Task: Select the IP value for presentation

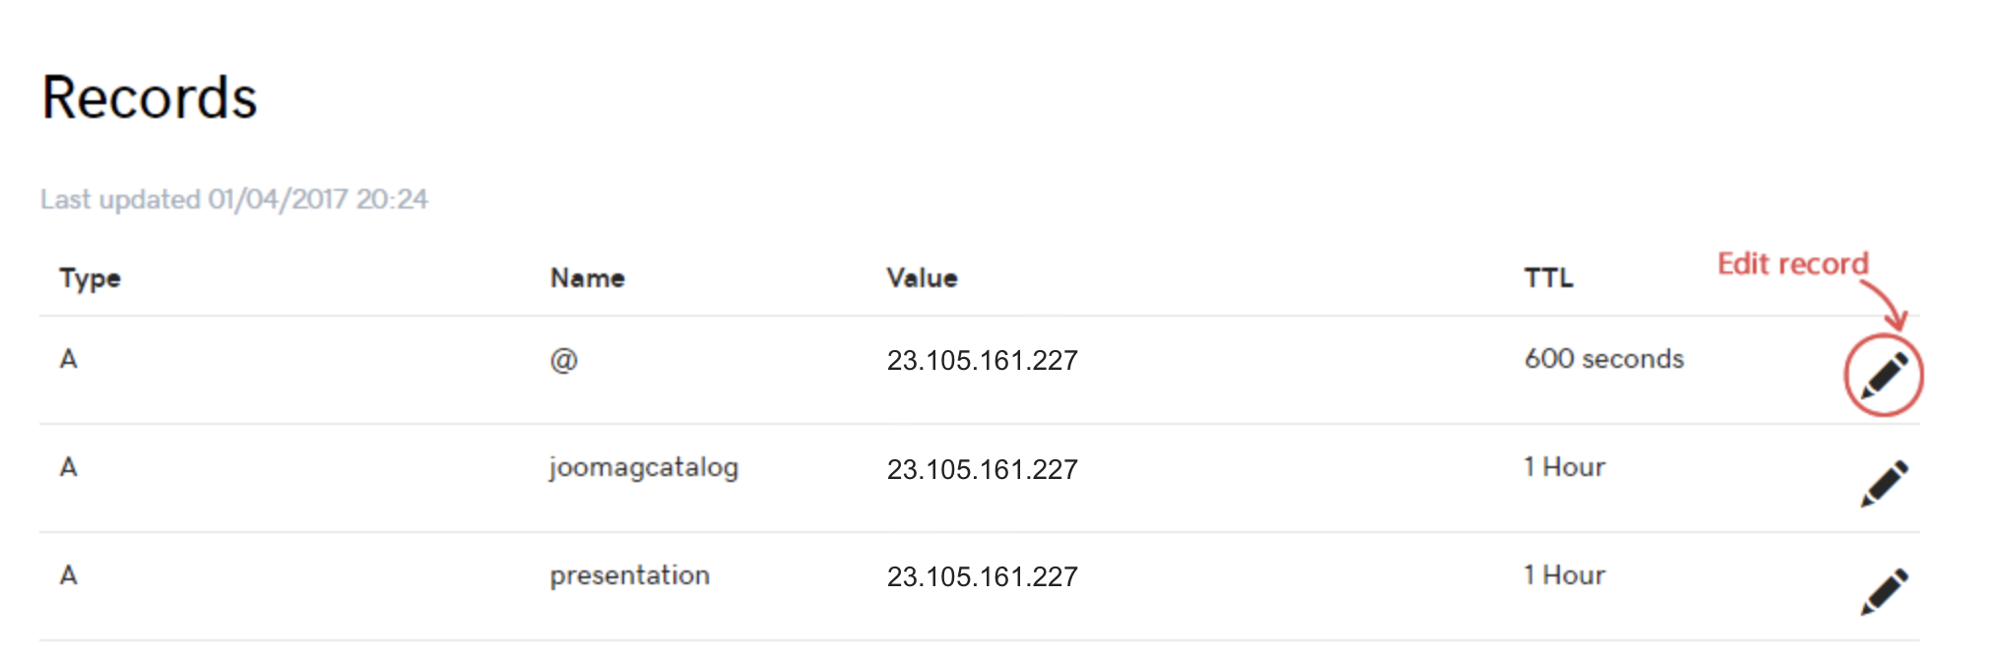Action: point(982,576)
